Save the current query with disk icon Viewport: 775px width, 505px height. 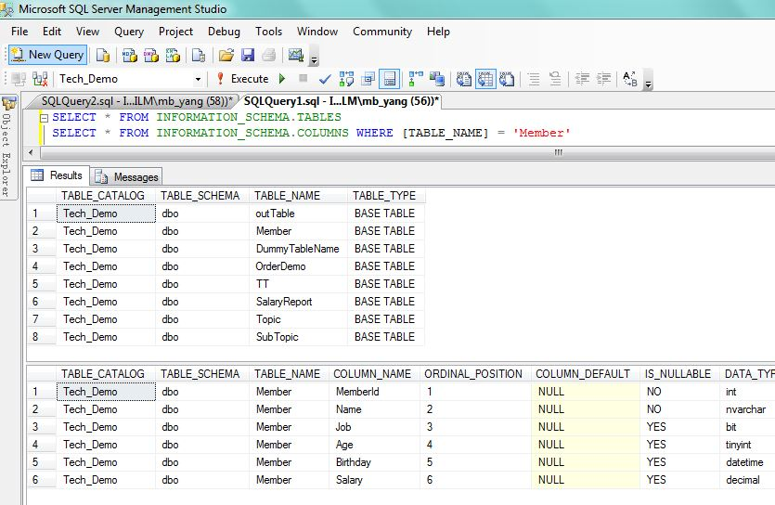click(x=248, y=55)
